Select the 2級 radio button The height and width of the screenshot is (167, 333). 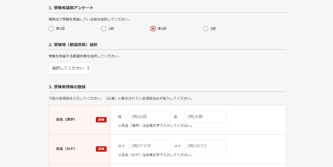click(x=104, y=29)
